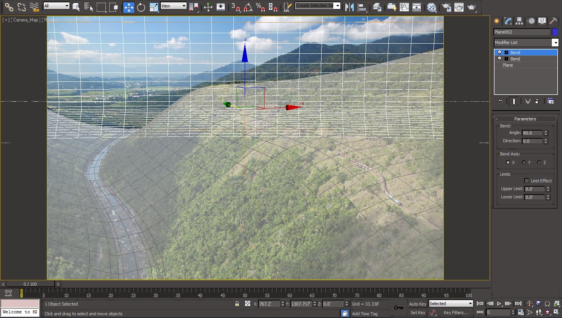Expand the Modifier List dropdown
562x318 pixels.
click(x=555, y=42)
